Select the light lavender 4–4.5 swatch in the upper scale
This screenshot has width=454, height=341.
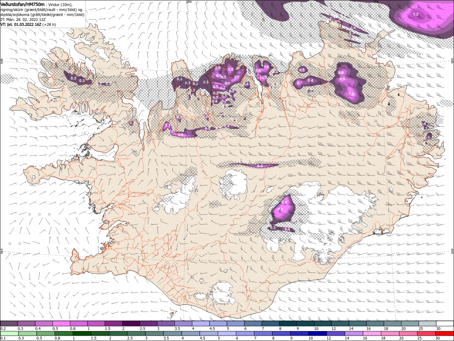[x=201, y=324]
